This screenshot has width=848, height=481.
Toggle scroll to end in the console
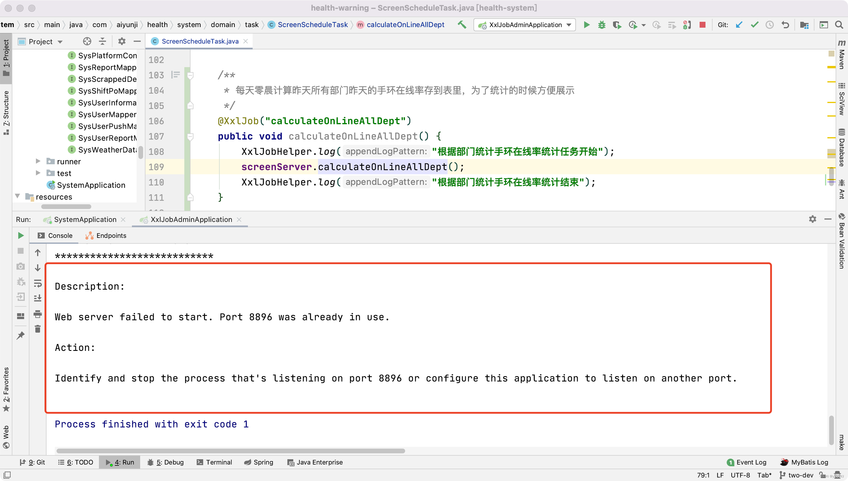click(38, 298)
